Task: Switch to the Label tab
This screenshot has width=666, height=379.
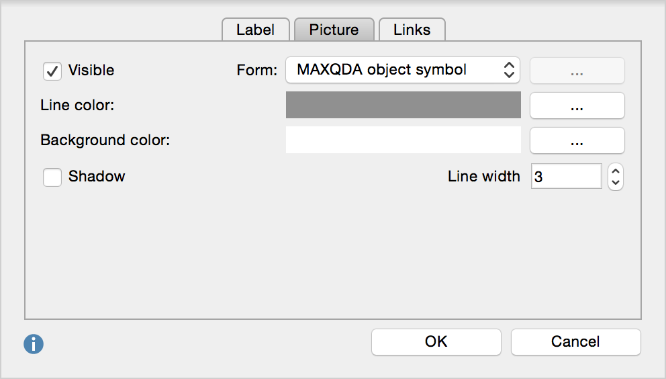Action: click(255, 30)
